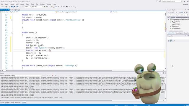The image size is (189, 106).
Task: Expand the Properties node in Solution Explorer
Action: (x=170, y=21)
